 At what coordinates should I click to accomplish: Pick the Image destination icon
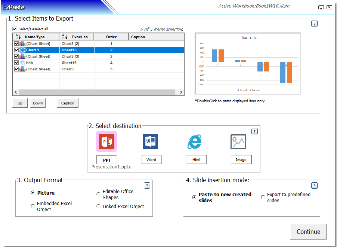(238, 141)
